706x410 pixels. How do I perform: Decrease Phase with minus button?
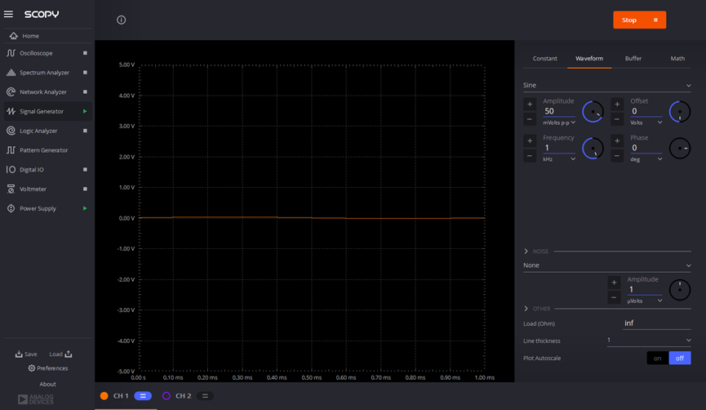coord(617,156)
